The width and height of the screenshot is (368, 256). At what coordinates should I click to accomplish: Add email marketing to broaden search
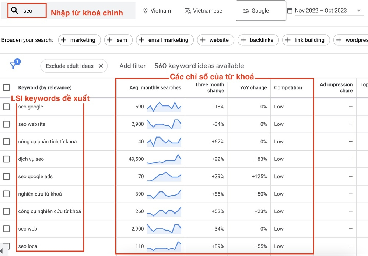[165, 40]
